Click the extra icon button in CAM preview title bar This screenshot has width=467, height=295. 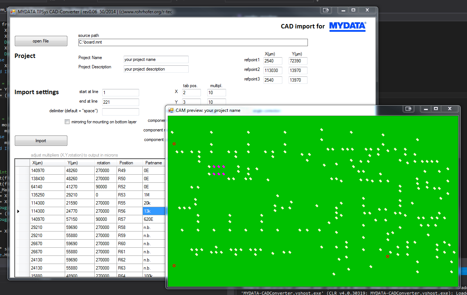(409, 109)
